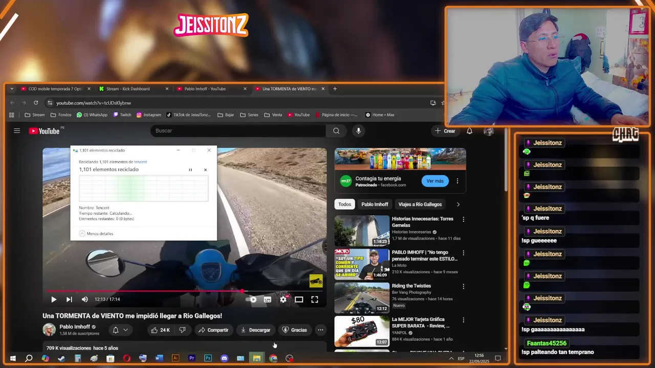Open Riding the Twisties video thumbnail
655x368 pixels.
tap(362, 297)
